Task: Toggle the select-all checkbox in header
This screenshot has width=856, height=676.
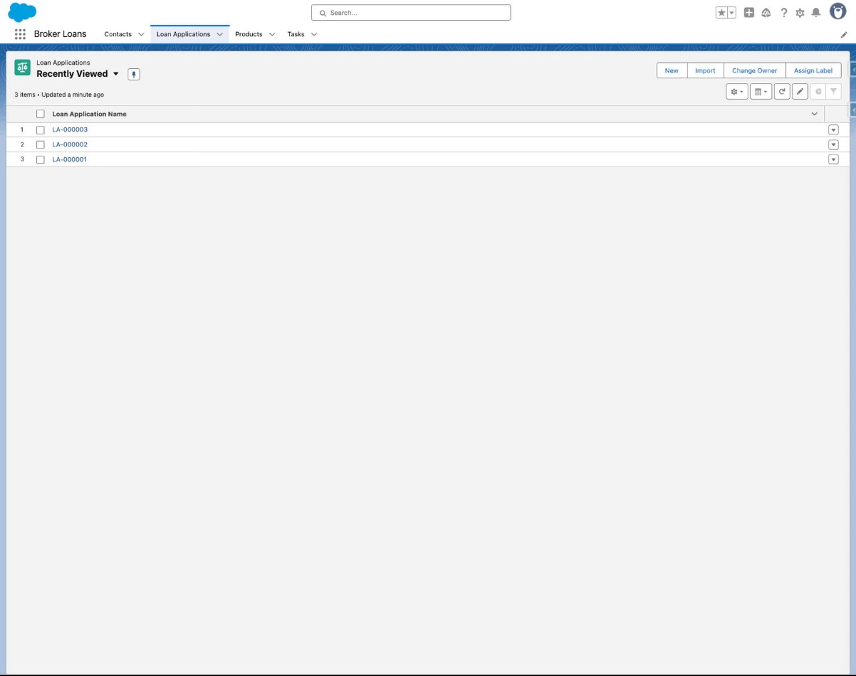Action: (40, 114)
